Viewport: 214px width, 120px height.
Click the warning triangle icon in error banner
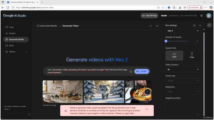(x=66, y=111)
